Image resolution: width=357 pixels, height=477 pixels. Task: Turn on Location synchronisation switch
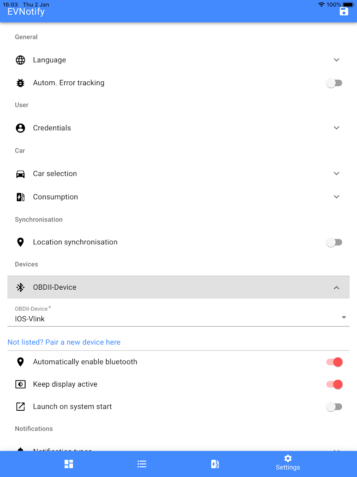pyautogui.click(x=334, y=242)
